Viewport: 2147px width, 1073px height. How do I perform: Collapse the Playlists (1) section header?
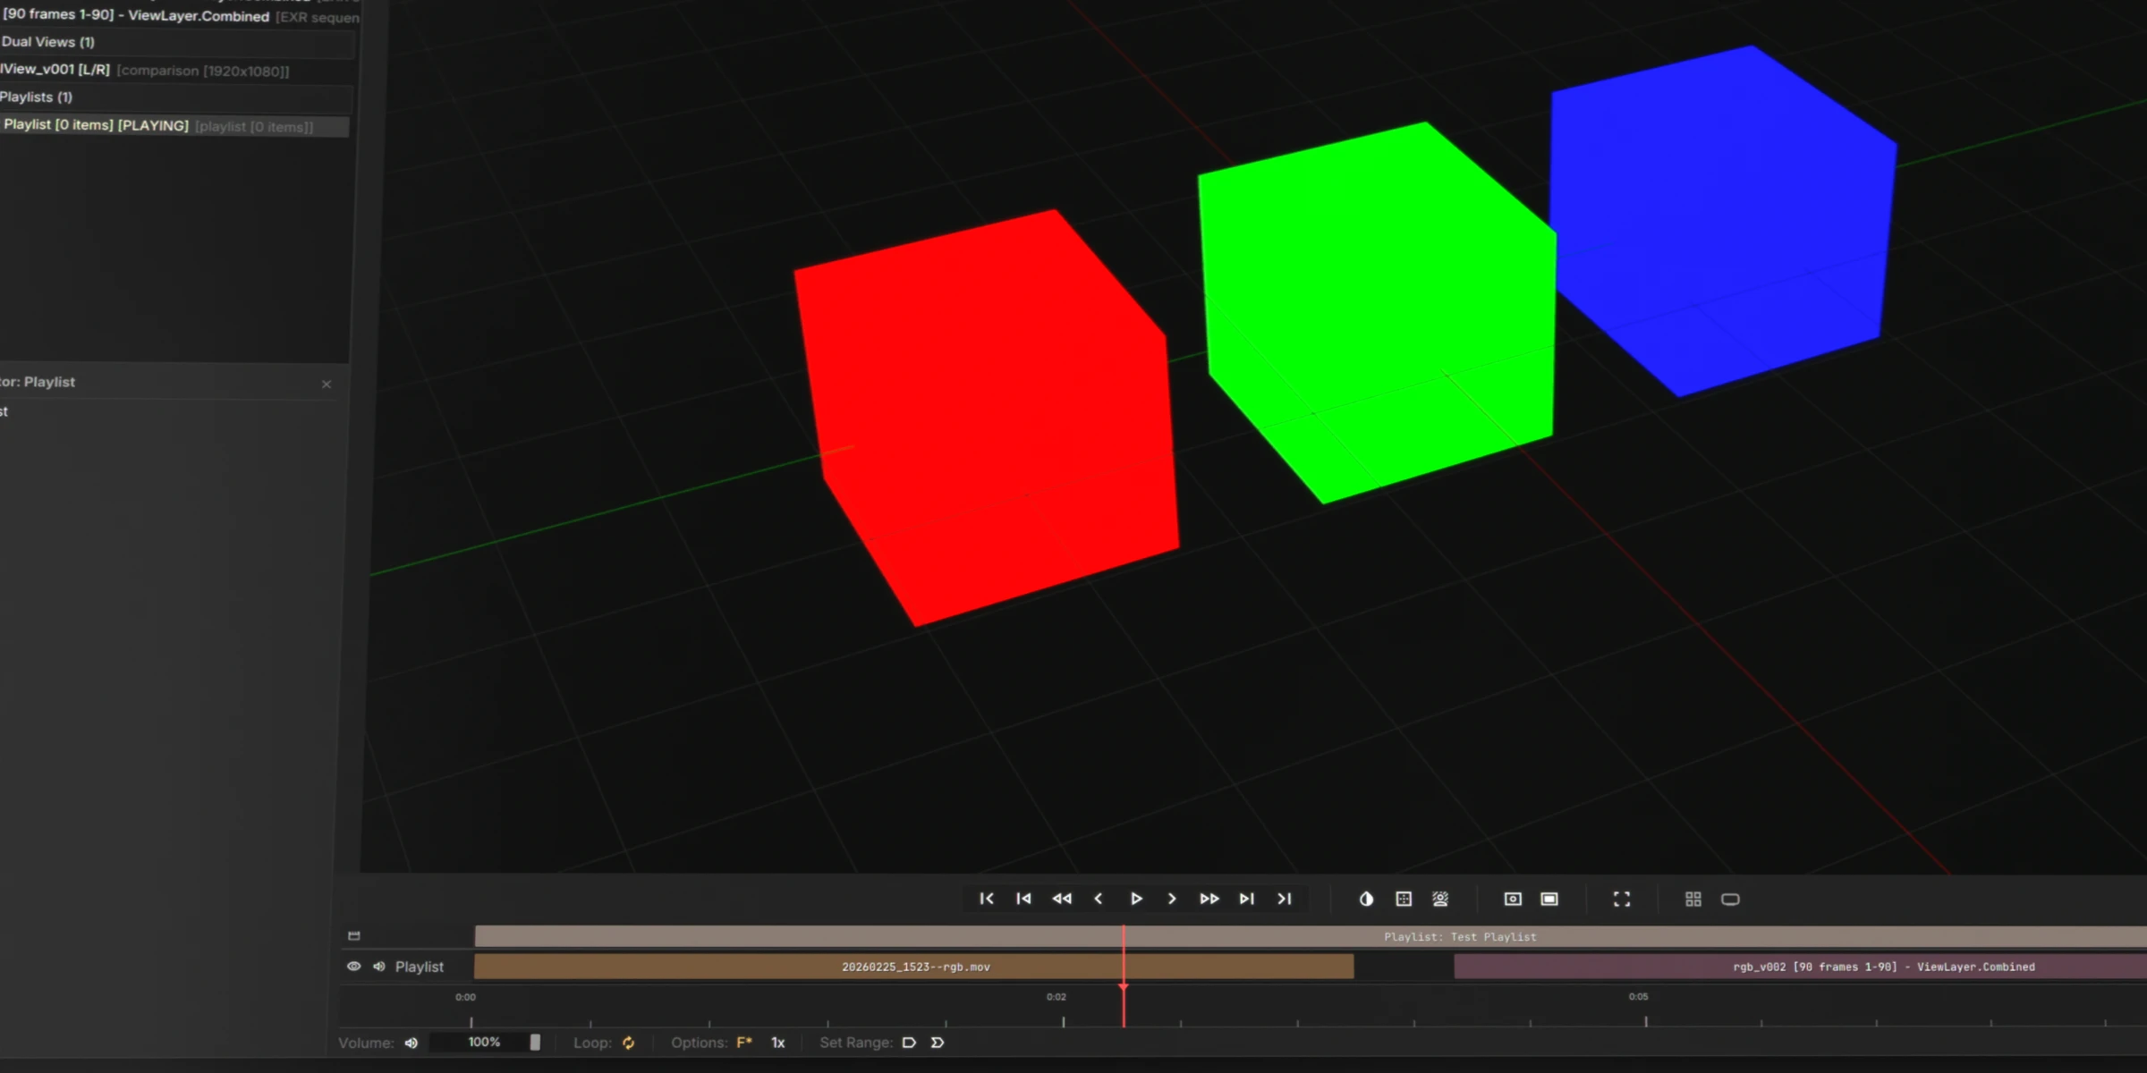(x=36, y=97)
